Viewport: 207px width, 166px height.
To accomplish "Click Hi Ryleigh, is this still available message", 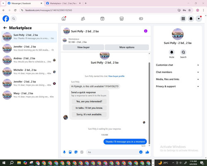I will [95, 86].
